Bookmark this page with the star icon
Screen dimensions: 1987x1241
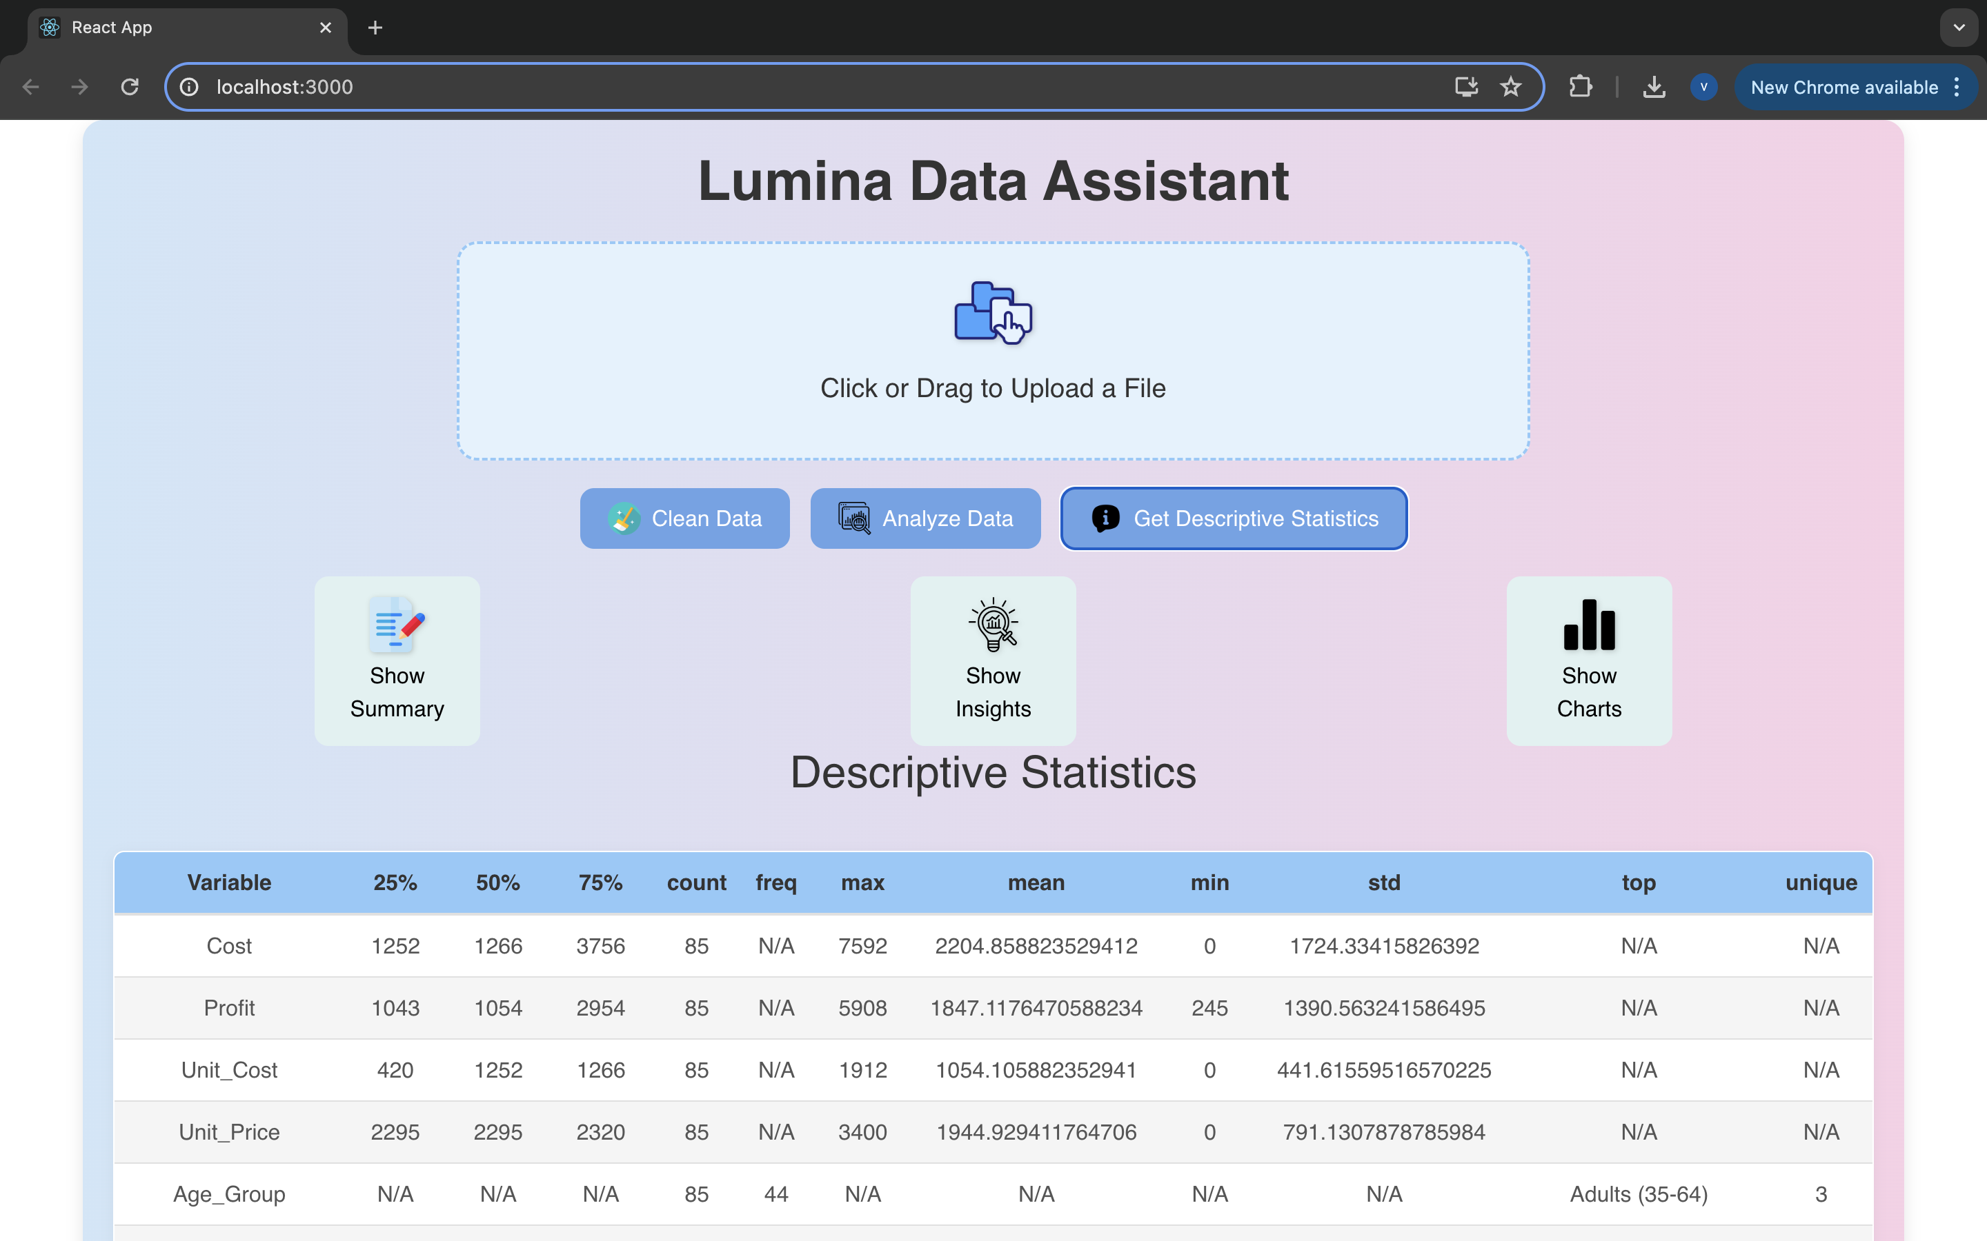(x=1511, y=87)
